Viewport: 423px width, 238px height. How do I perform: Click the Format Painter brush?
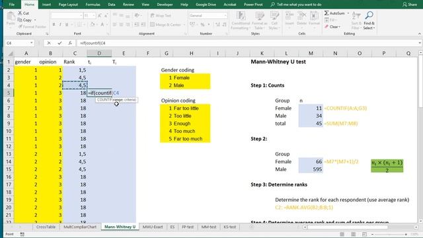pos(20,26)
